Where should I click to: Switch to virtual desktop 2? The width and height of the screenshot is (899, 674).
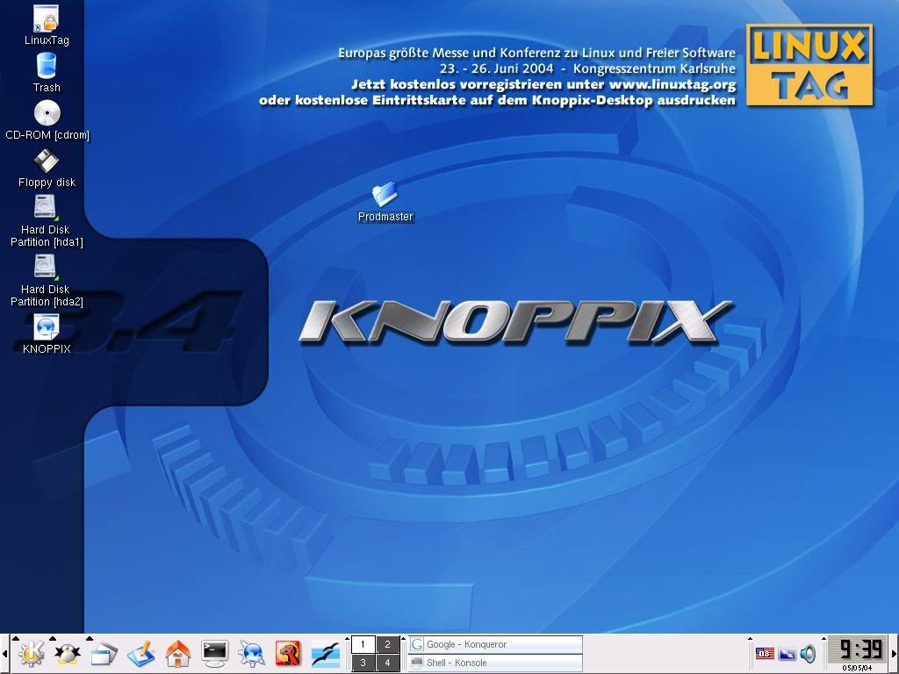pyautogui.click(x=387, y=644)
